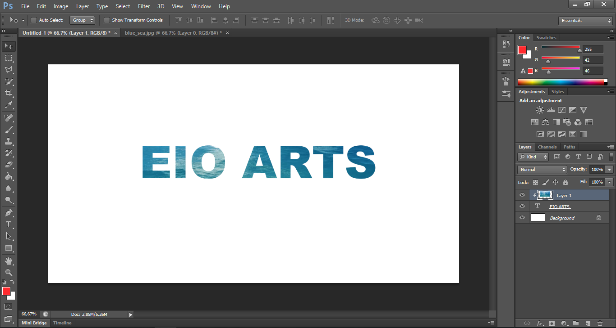Select the Spot Healing Brush tool
This screenshot has width=616, height=328.
tap(9, 118)
